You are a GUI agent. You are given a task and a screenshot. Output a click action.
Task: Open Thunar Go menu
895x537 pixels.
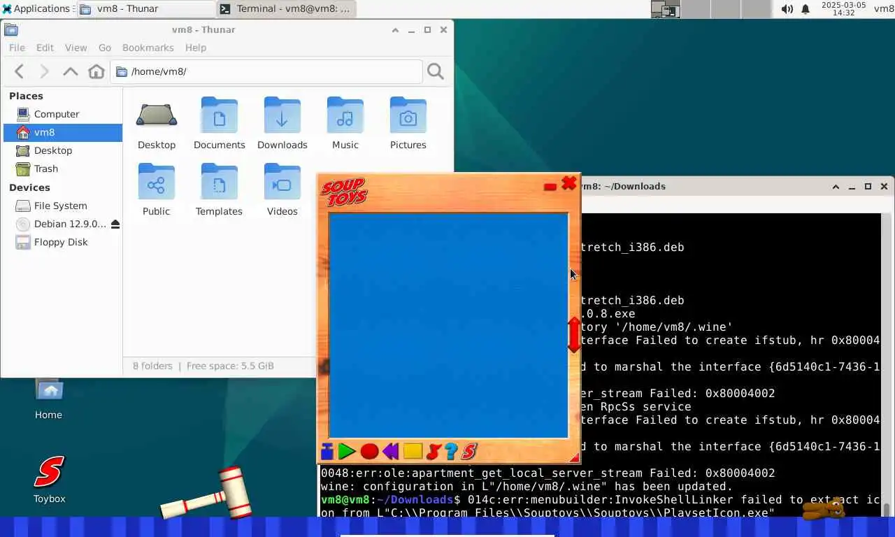105,48
